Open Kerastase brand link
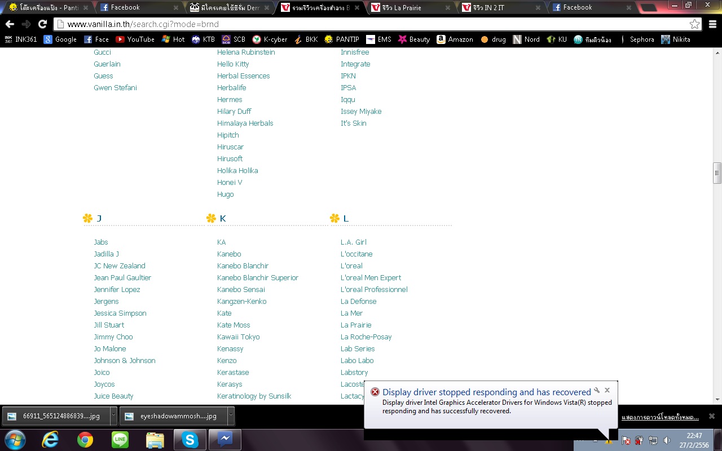The width and height of the screenshot is (722, 451). coord(233,372)
